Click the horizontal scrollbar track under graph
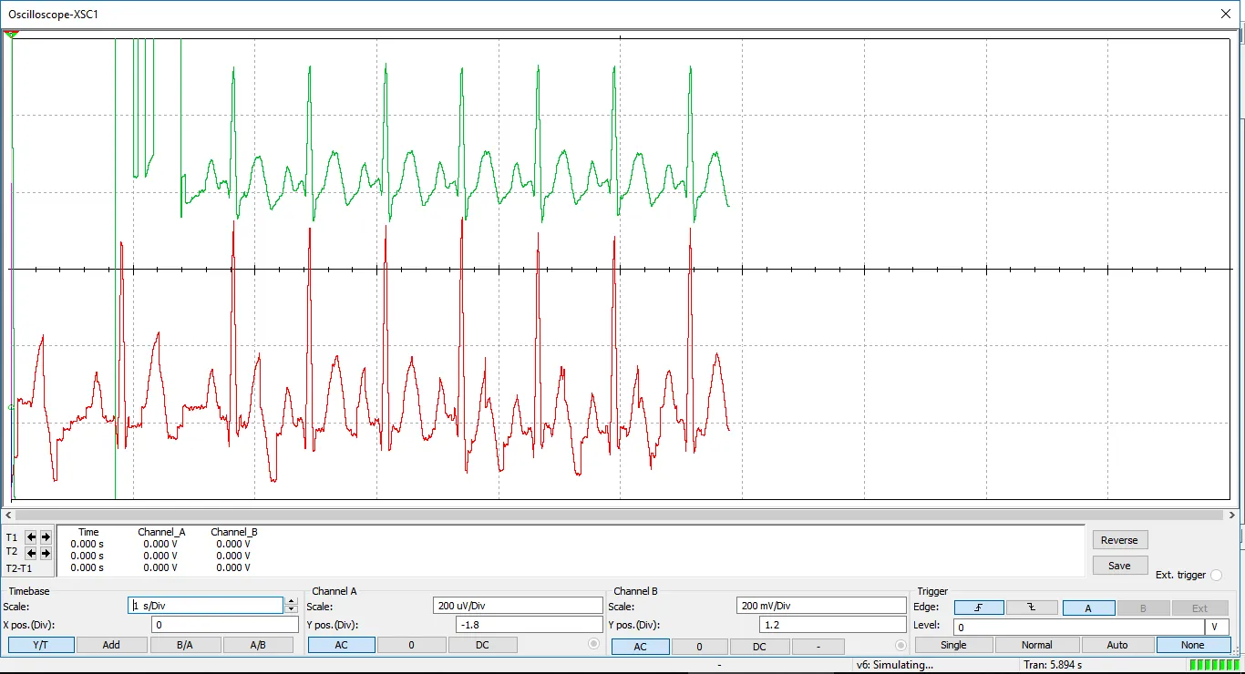 (x=622, y=515)
